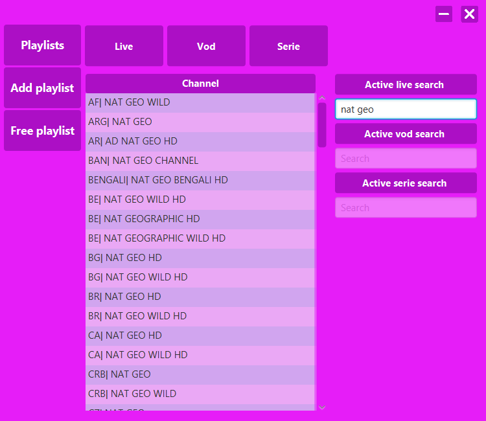Click the scroll down arrow of channel list

click(x=322, y=407)
